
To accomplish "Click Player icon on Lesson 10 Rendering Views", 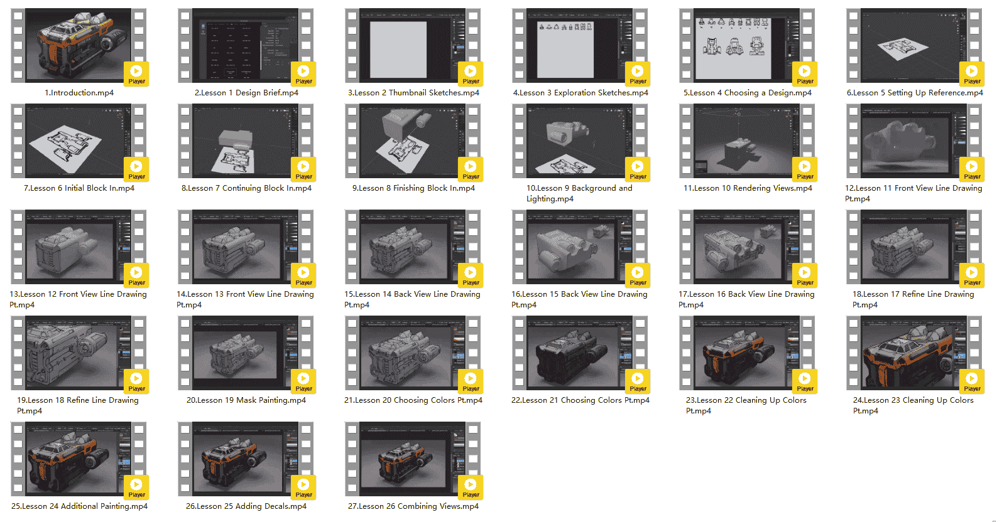I will click(x=805, y=169).
